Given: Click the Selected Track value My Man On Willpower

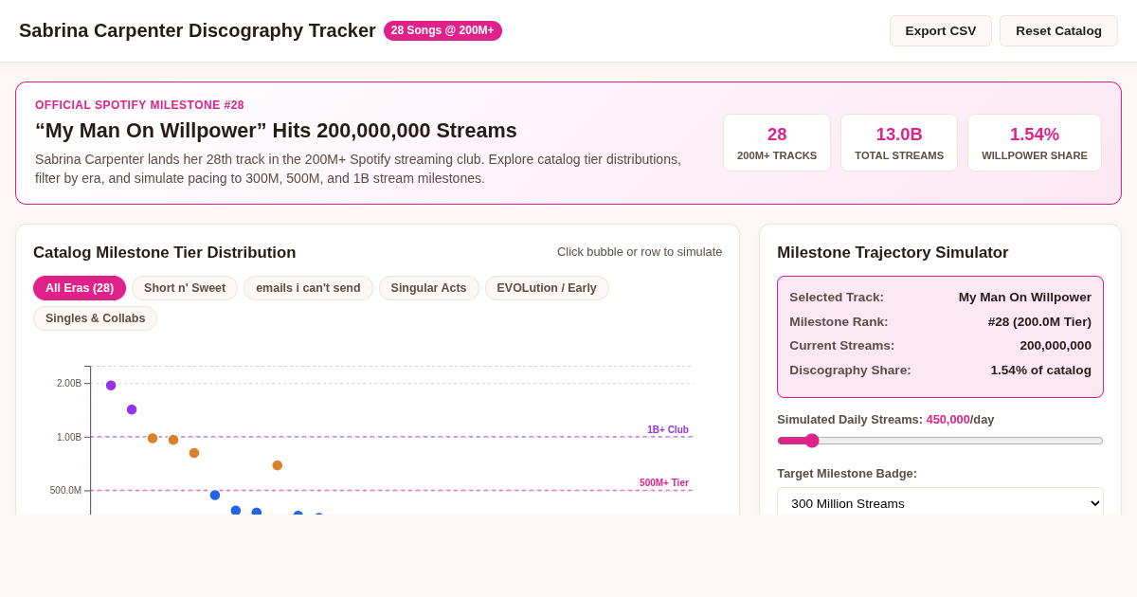Looking at the screenshot, I should [1024, 298].
